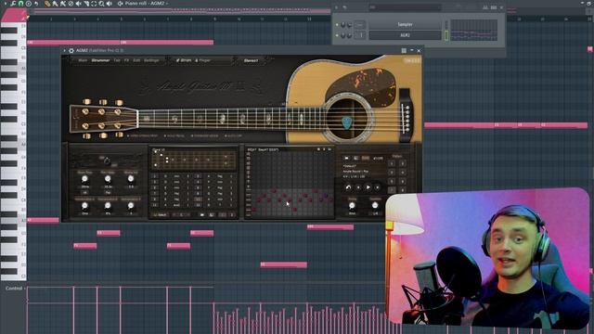Click the blue guitar pick on the sound hole
Viewport: 594px width, 334px height.
tap(346, 122)
